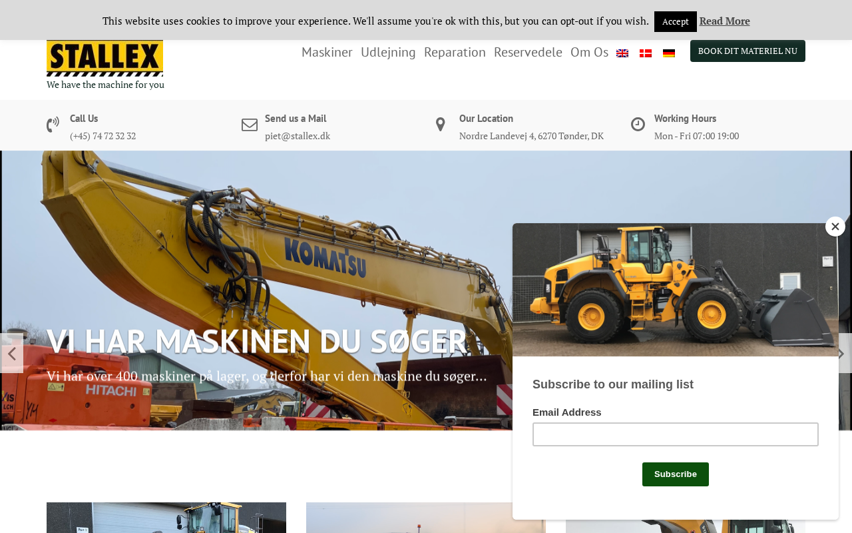The width and height of the screenshot is (852, 533).
Task: Open the Om Os menu item
Action: (x=589, y=52)
